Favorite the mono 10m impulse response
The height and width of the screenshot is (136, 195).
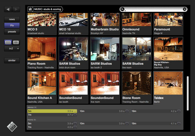pyautogui.click(x=127, y=123)
